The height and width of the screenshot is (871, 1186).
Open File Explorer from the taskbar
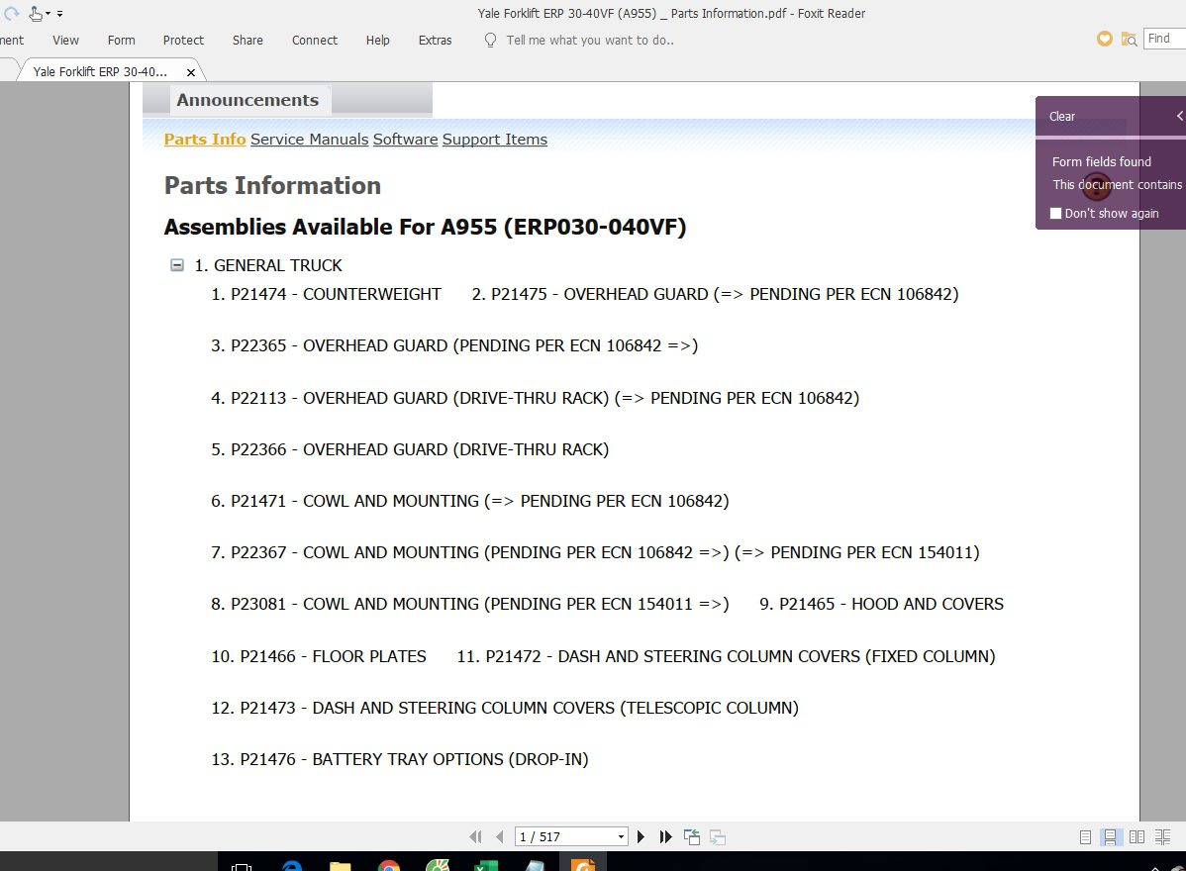click(x=341, y=866)
